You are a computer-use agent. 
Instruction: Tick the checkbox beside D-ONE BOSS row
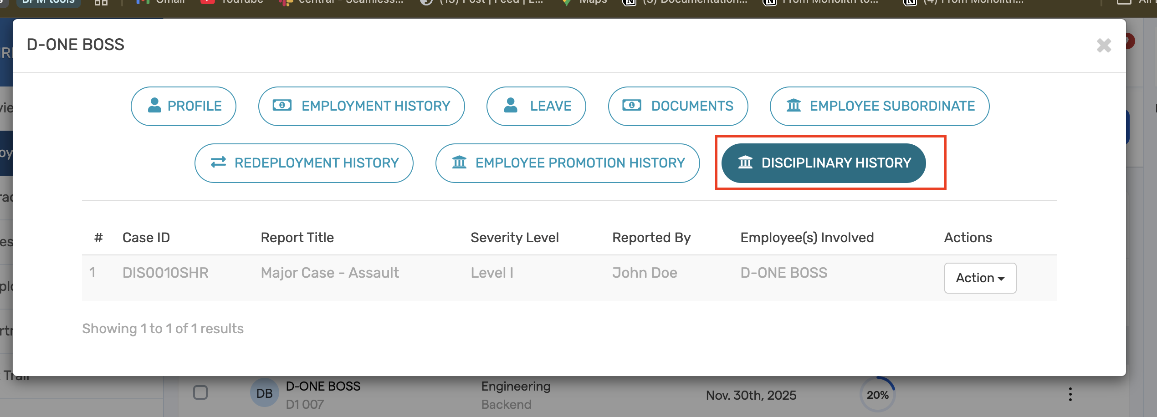(200, 392)
